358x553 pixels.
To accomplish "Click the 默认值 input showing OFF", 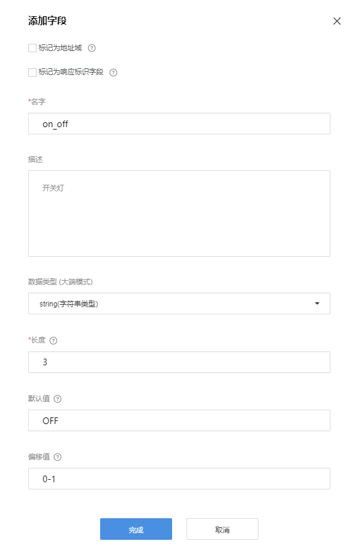I will pos(179,420).
